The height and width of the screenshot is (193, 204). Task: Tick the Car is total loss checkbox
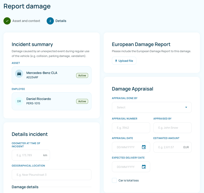coord(114,180)
